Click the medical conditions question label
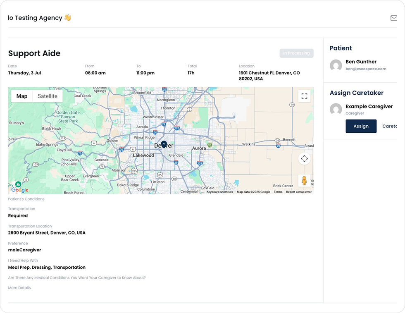Screen dimensions: 405x313 (x=77, y=277)
